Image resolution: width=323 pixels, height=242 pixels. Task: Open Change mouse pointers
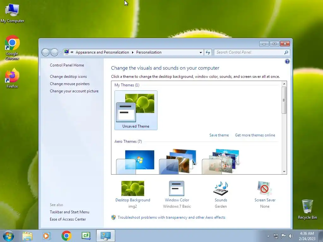70,84
